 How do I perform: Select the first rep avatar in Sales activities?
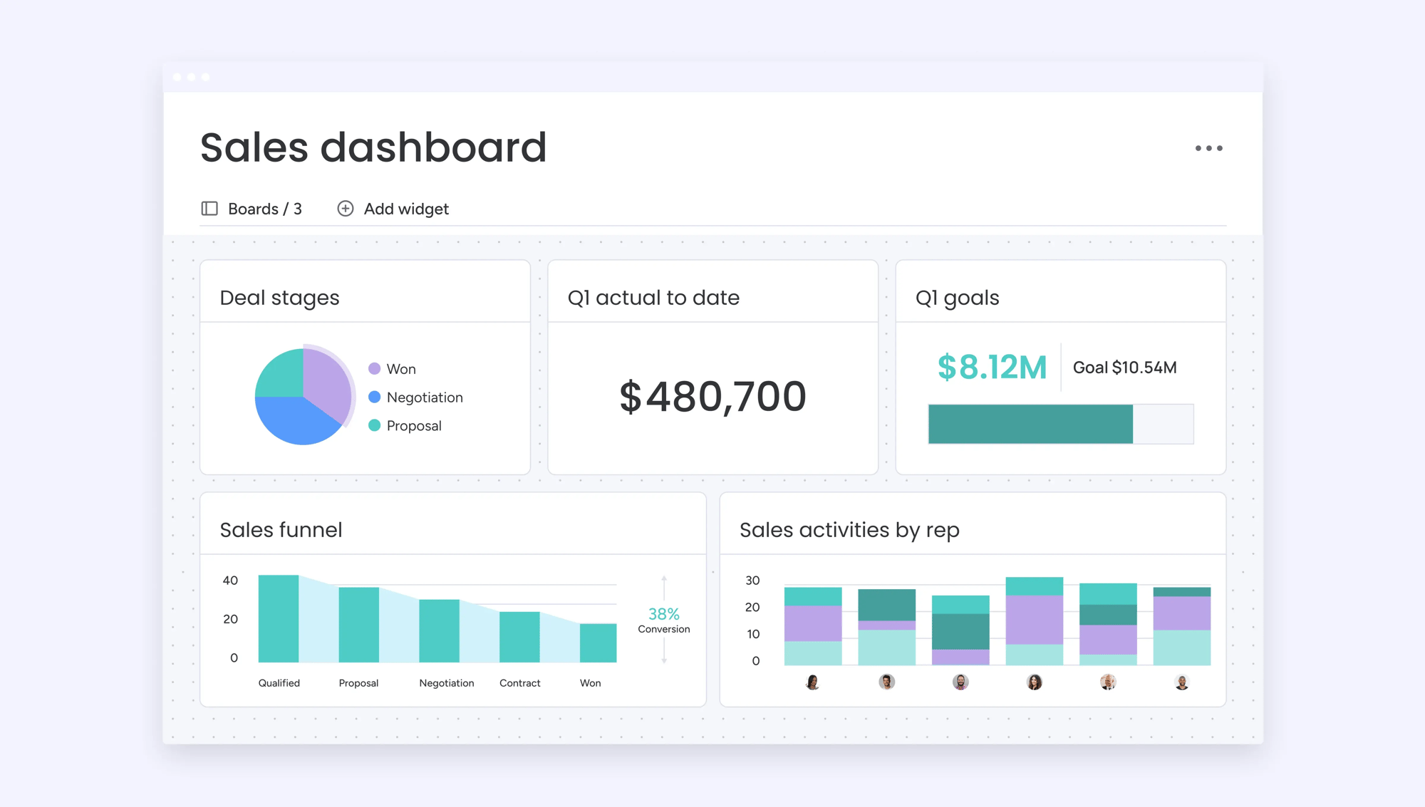(x=814, y=682)
